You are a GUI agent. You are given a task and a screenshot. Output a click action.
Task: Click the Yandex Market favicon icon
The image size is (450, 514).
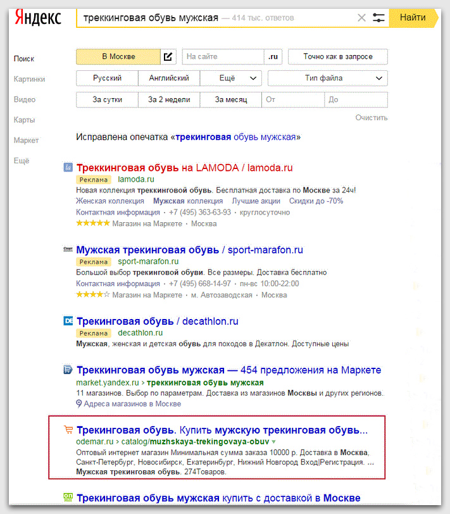click(x=68, y=370)
